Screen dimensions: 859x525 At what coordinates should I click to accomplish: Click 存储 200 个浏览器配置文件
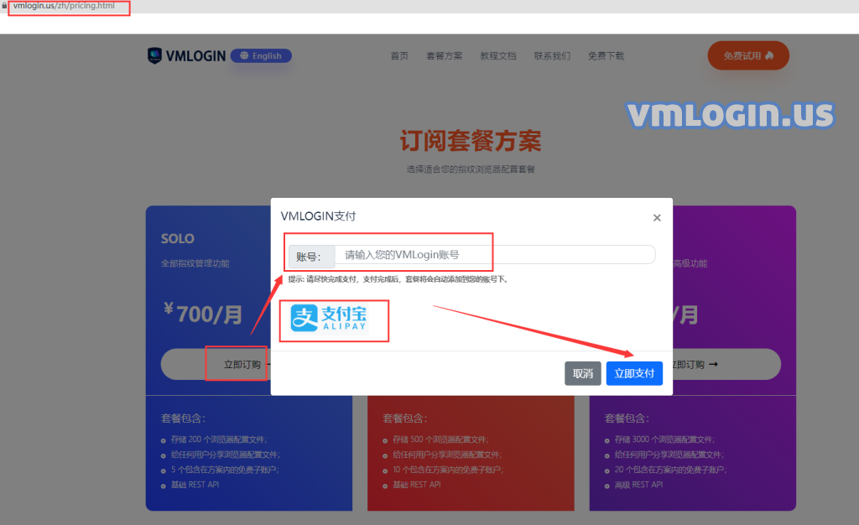click(x=219, y=439)
